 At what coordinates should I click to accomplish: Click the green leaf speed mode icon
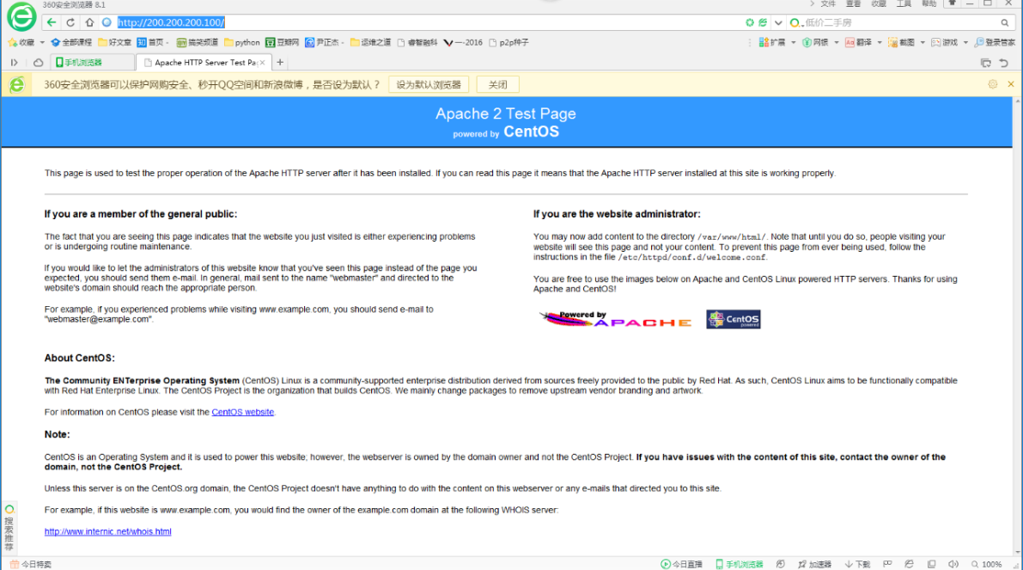point(763,22)
